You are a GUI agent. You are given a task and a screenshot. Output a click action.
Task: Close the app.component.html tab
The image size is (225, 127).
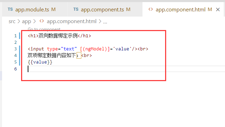click(x=218, y=10)
